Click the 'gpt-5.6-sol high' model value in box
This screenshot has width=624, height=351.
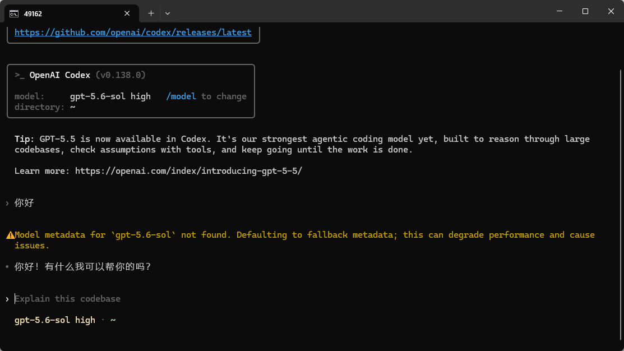[x=110, y=96]
